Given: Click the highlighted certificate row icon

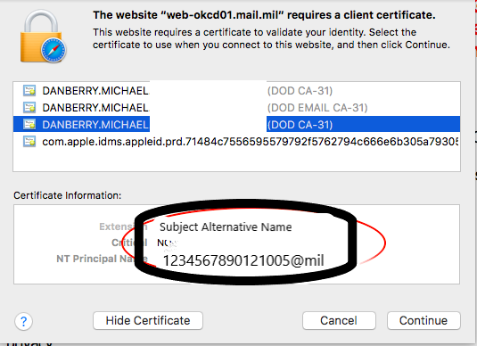Looking at the screenshot, I should point(29,125).
